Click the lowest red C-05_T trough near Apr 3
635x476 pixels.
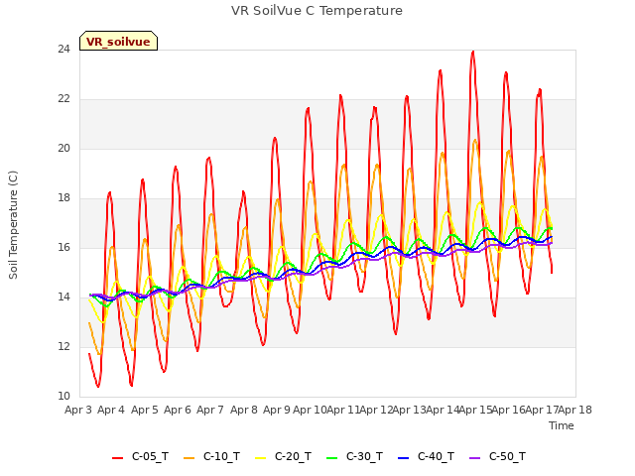point(98,386)
